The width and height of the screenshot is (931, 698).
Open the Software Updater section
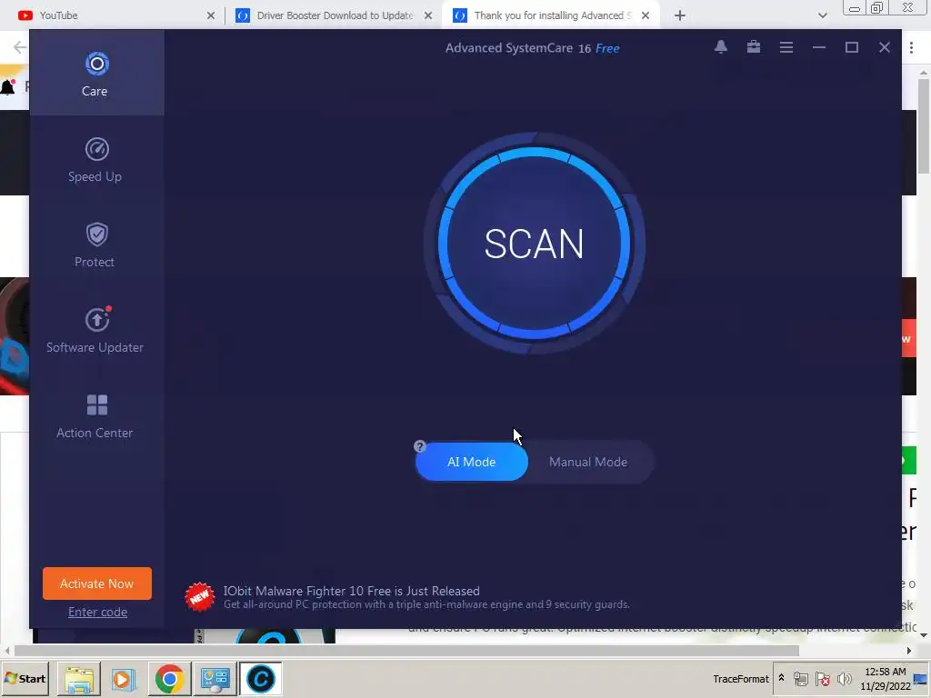(x=96, y=331)
